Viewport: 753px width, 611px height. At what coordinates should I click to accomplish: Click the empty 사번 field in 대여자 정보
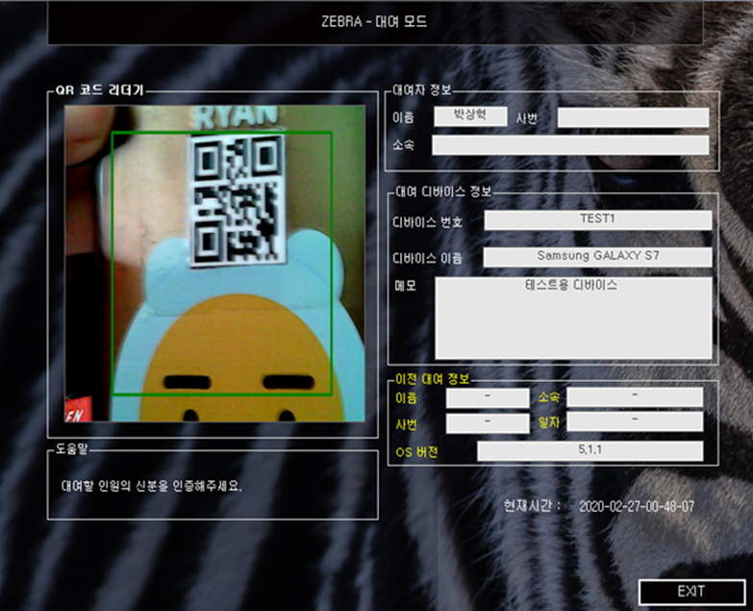[633, 117]
